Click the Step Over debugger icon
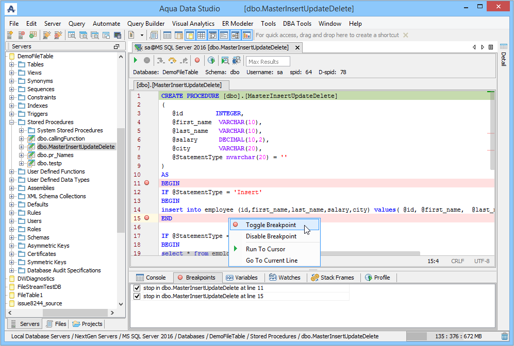This screenshot has width=514, height=346. pos(172,61)
